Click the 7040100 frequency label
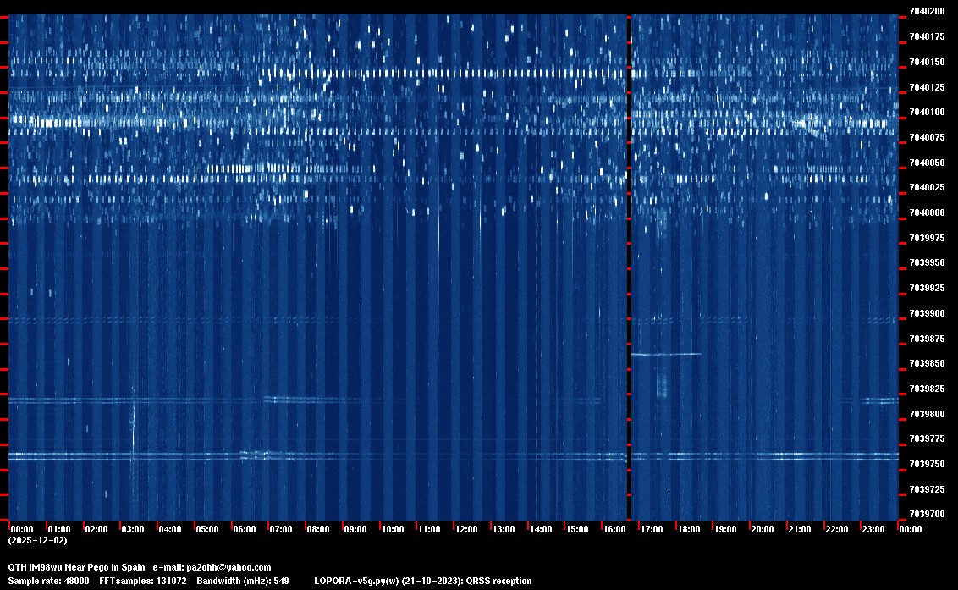Screen dimensions: 958x590 point(927,113)
